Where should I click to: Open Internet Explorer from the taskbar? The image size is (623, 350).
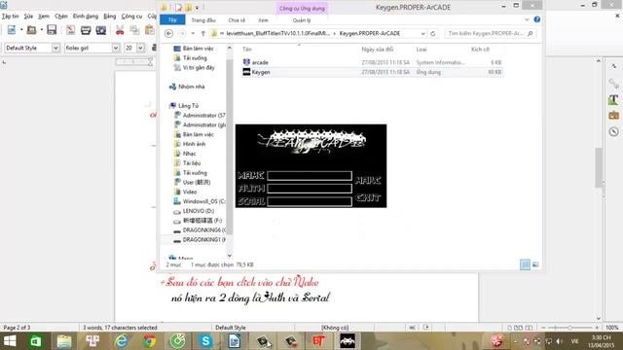121,341
